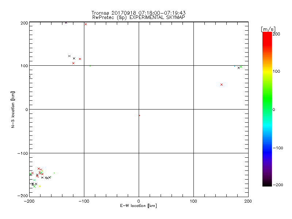Click the "E-W location [km]" axis label

138,206
